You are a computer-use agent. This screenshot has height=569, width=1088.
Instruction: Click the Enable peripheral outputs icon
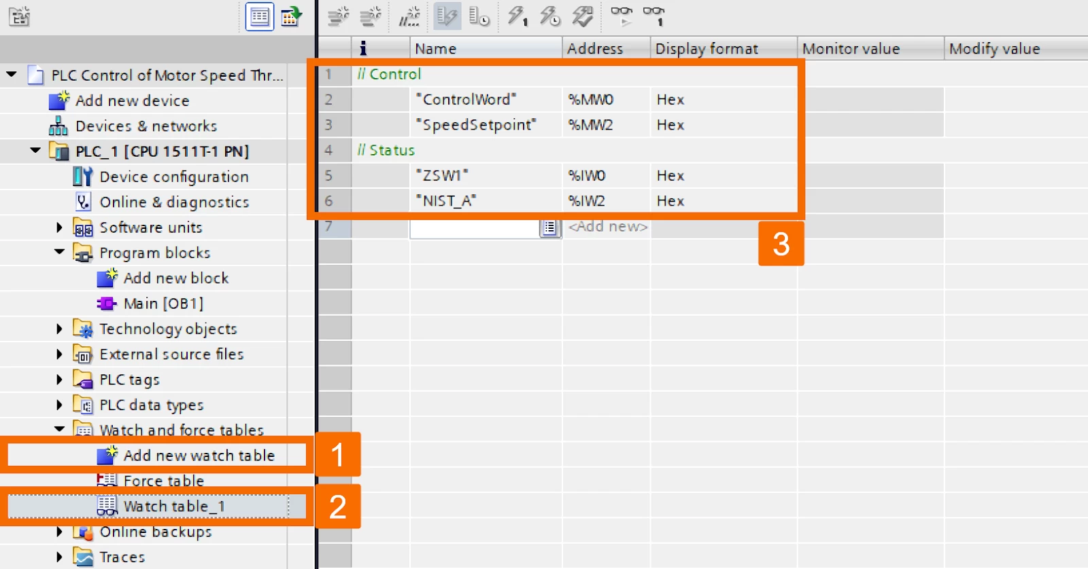coord(583,16)
